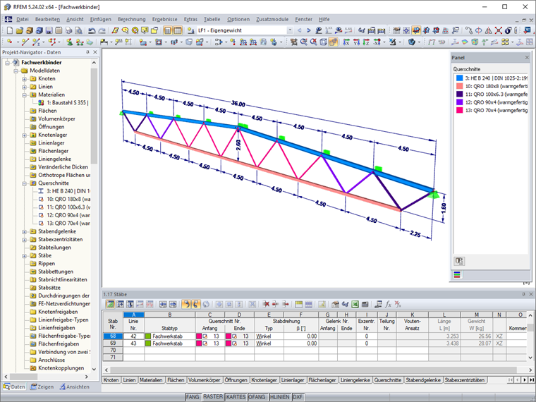Select row header 69 in Stäbe table

click(x=113, y=343)
